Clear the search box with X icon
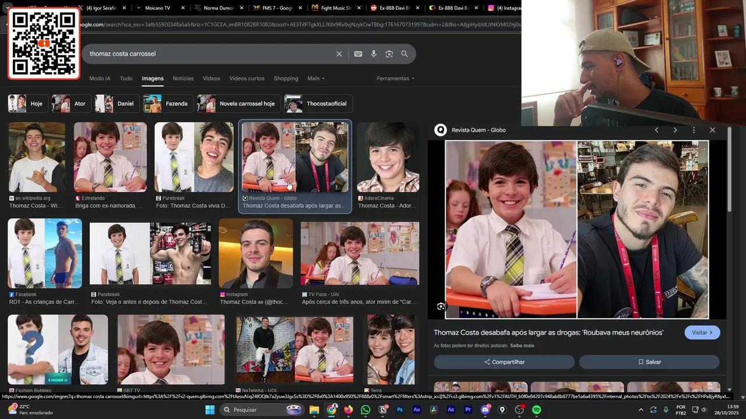 339,54
